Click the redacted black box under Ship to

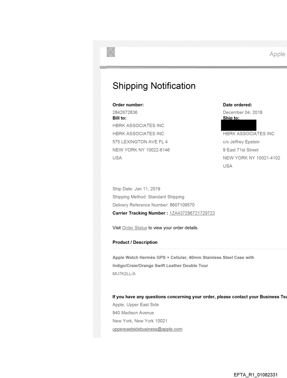(239, 125)
